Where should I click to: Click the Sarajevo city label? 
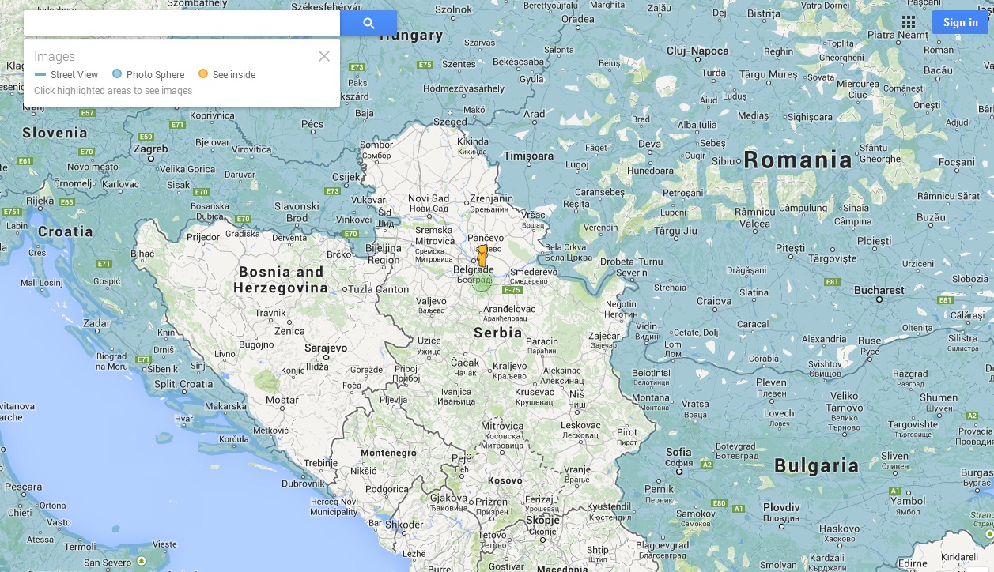click(326, 348)
